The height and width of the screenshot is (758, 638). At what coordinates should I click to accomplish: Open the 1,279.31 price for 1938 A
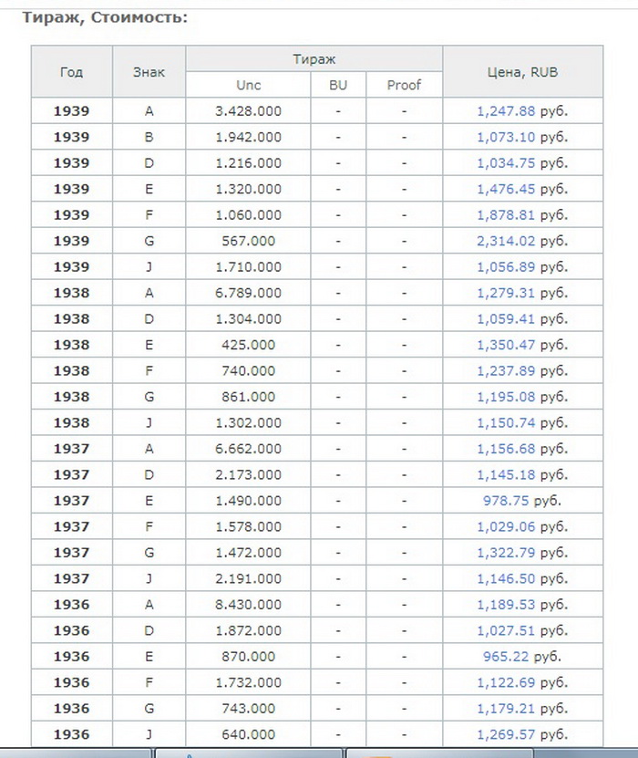[506, 293]
